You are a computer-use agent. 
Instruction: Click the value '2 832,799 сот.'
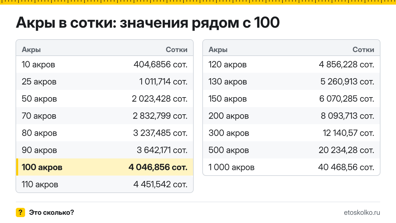(x=160, y=116)
